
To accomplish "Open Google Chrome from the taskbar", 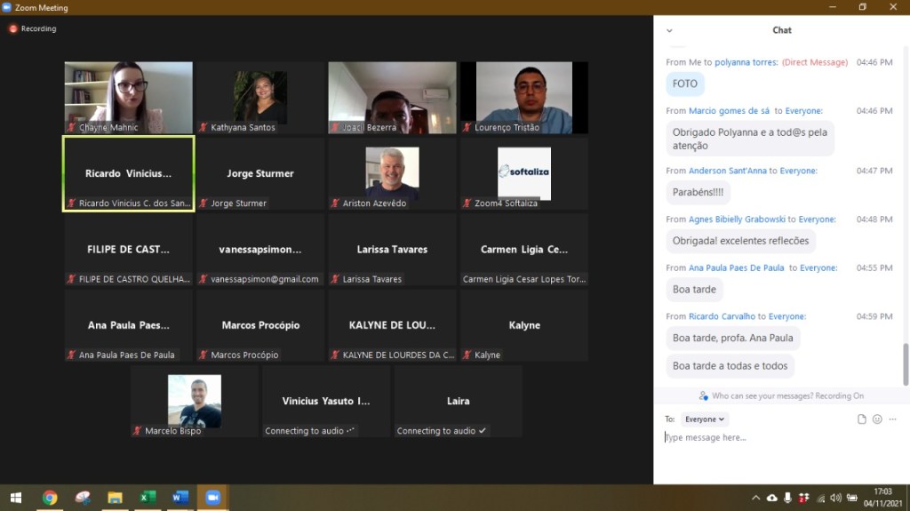I will (50, 498).
